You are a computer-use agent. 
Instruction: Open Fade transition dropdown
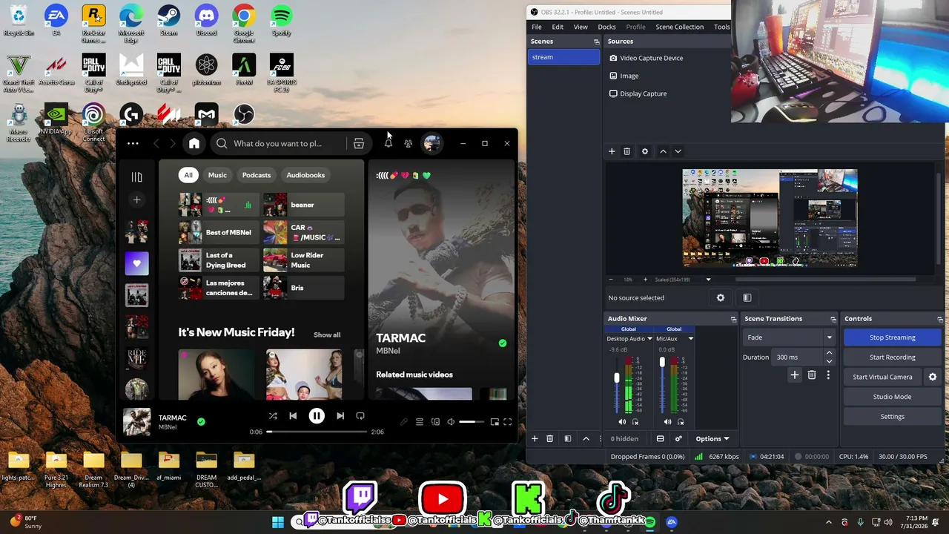click(x=790, y=337)
